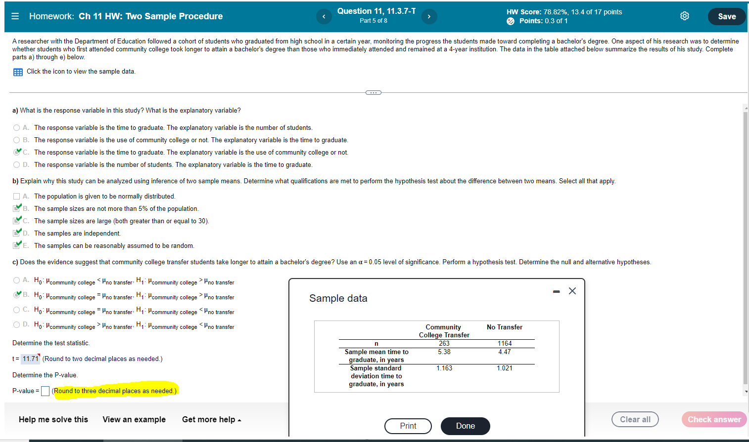Open the hamburger navigation menu

pos(15,16)
